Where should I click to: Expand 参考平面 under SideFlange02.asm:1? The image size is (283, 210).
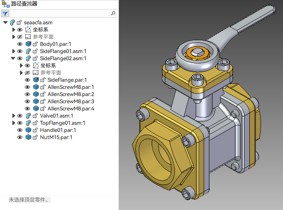point(21,73)
